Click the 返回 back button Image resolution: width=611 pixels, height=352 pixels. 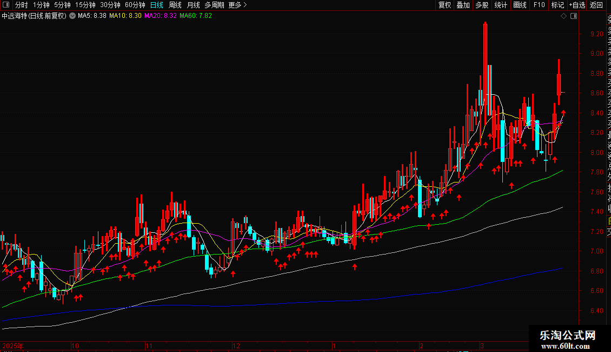click(x=596, y=5)
